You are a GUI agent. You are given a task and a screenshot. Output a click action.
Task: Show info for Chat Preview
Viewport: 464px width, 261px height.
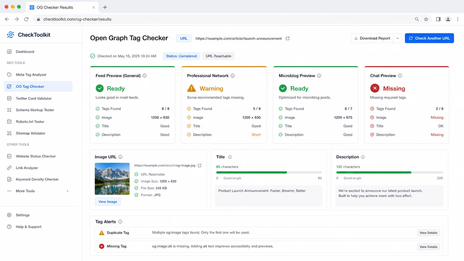pos(400,76)
